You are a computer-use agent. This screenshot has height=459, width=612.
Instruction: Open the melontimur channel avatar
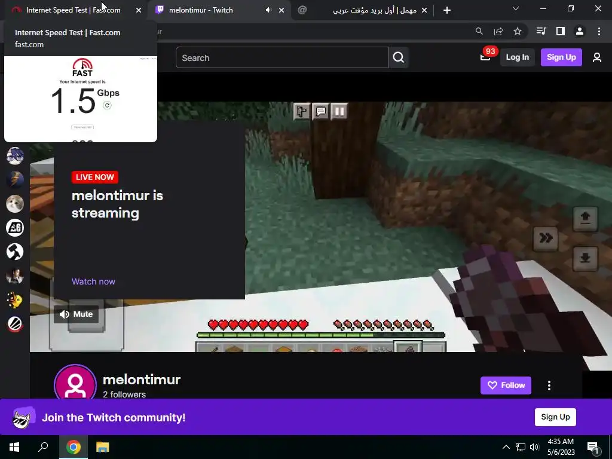click(75, 382)
